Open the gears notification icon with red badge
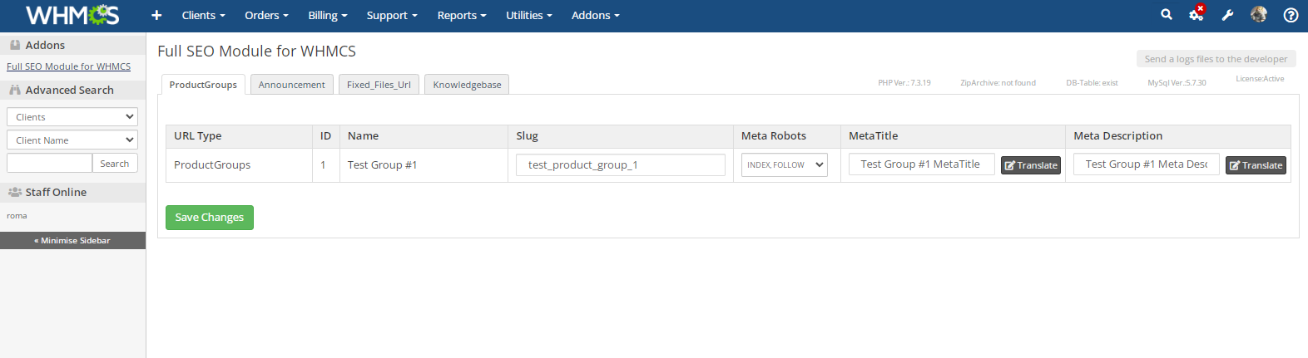Screen dimensions: 1308x358 tap(1197, 13)
